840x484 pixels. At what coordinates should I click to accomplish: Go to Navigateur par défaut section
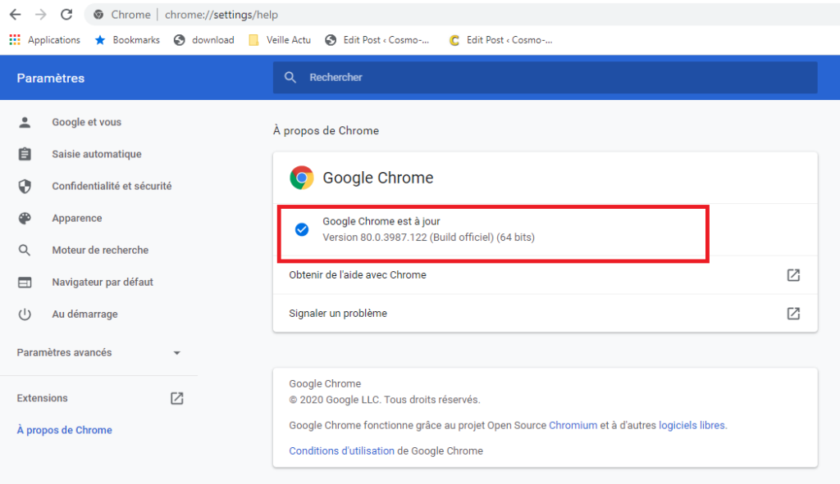(x=103, y=282)
